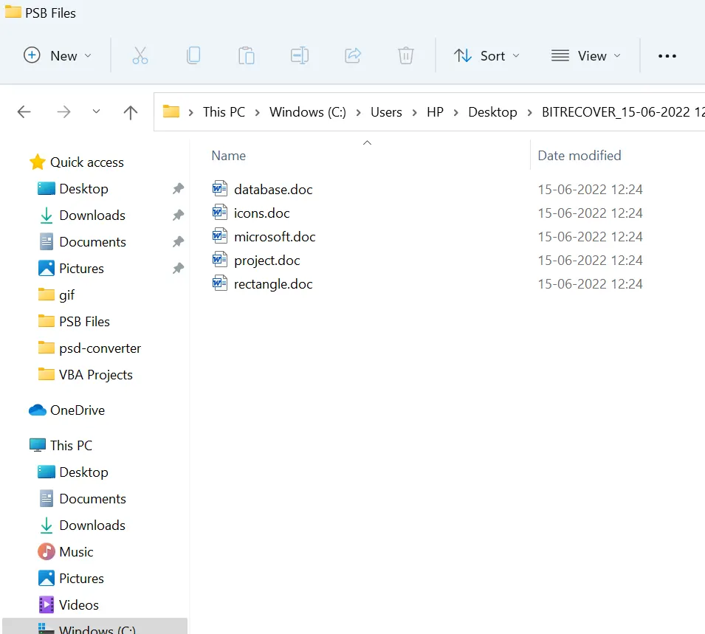705x634 pixels.
Task: Click the Rename icon in toolbar
Action: (x=300, y=55)
